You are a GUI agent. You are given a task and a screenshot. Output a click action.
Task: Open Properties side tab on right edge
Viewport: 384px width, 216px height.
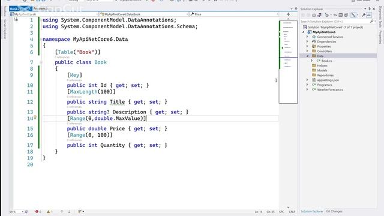click(x=380, y=37)
